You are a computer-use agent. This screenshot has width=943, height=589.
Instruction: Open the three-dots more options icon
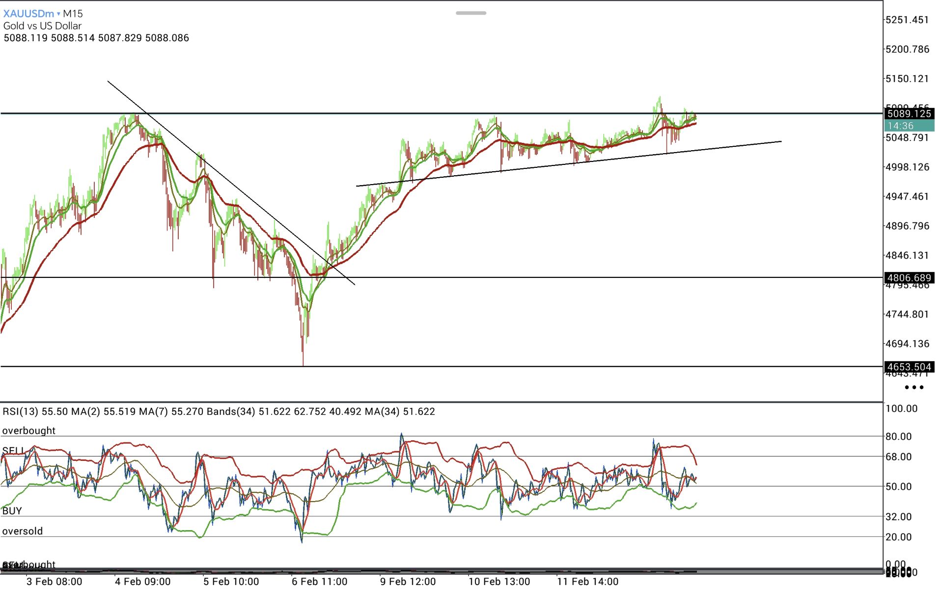914,387
